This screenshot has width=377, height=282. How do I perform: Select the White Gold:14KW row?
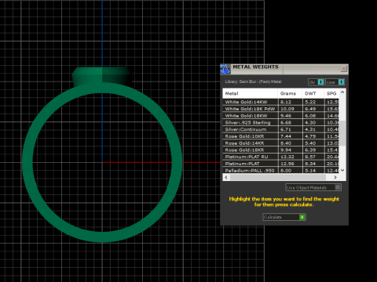pyautogui.click(x=281, y=102)
